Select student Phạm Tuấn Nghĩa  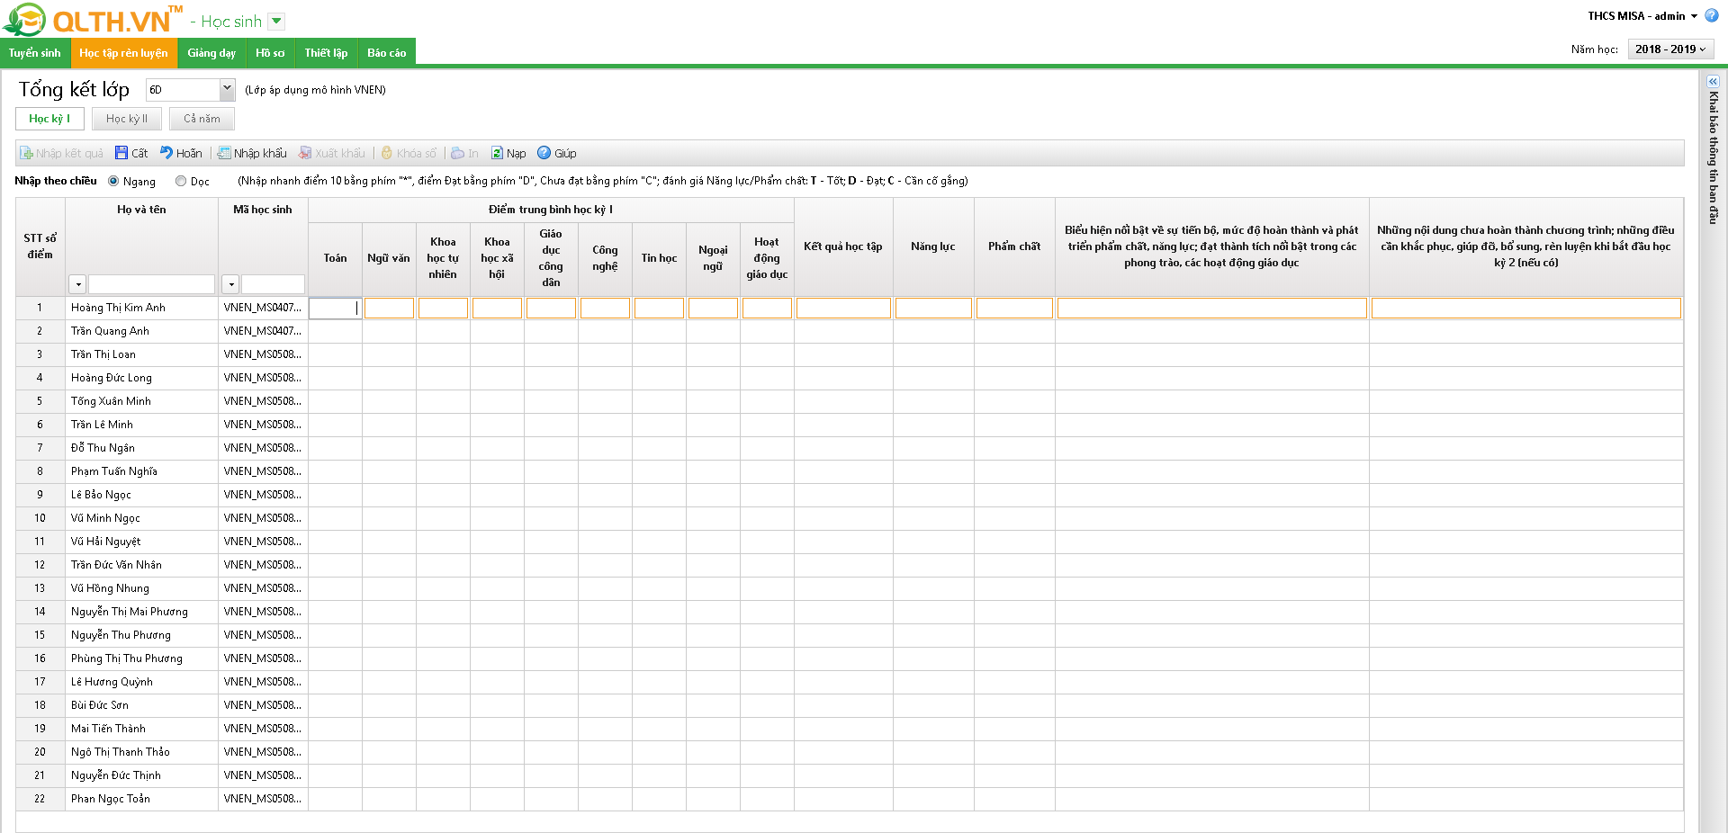114,471
